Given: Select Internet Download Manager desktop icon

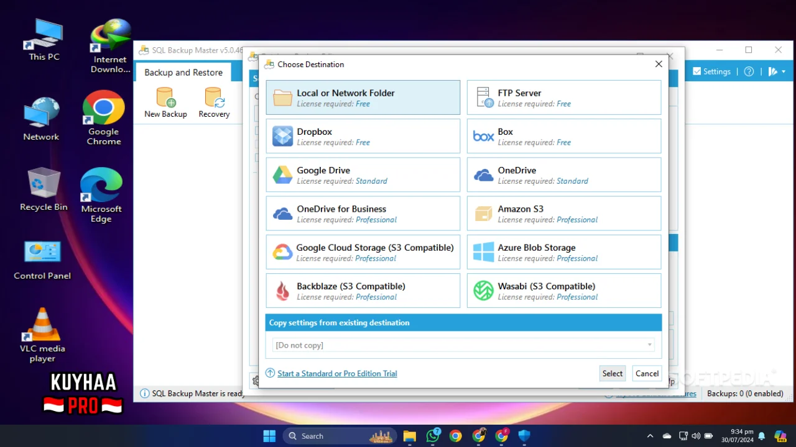Looking at the screenshot, I should coord(110,46).
